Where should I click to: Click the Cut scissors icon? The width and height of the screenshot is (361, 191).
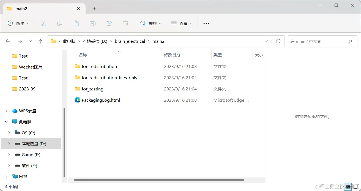[43, 23]
